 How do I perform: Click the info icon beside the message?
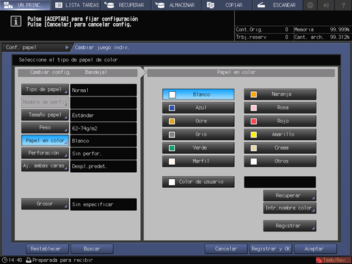16,21
